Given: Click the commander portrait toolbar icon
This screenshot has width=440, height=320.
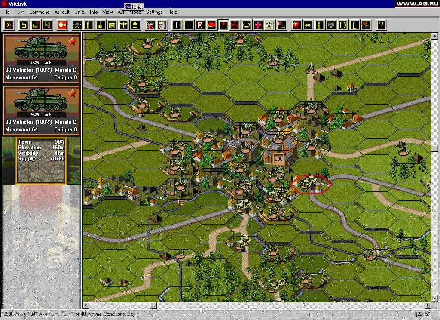Looking at the screenshot, I should pyautogui.click(x=162, y=25).
